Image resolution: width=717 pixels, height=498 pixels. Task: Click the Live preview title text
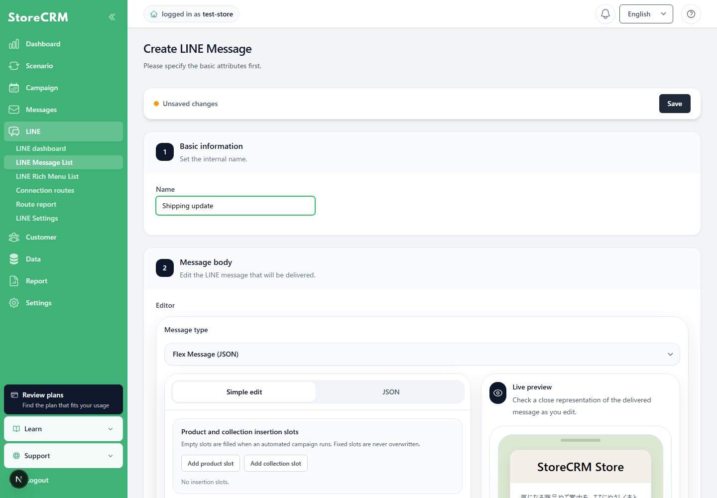pos(532,387)
